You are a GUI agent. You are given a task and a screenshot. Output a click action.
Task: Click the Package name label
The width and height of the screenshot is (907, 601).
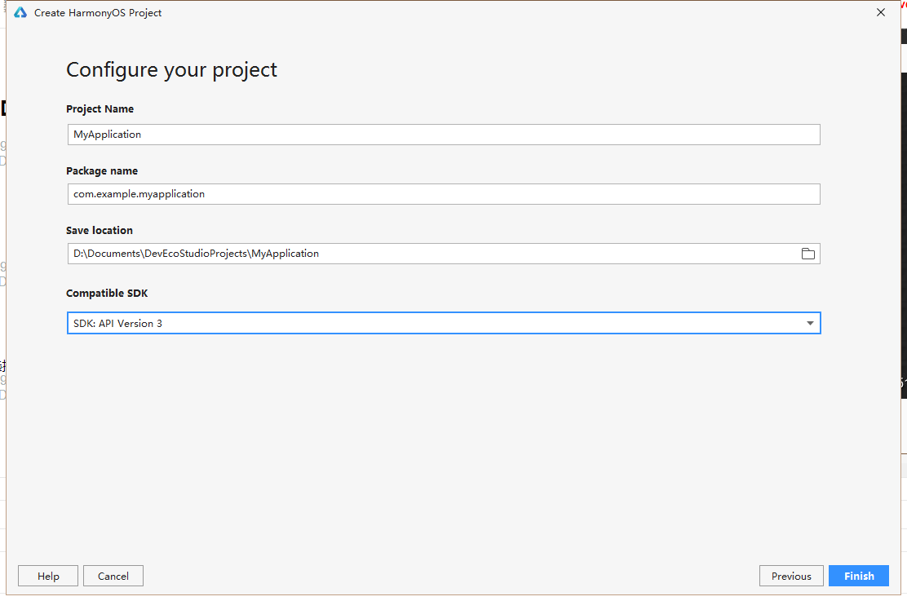coord(102,171)
